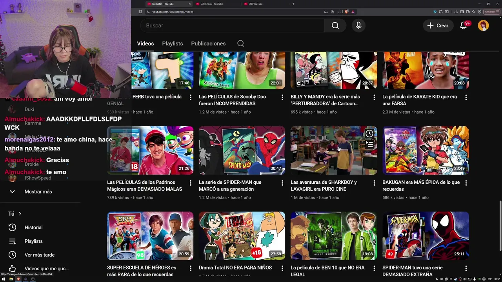Open options menu for BILLY Y MANDY video
This screenshot has height=282, width=502.
point(374,97)
